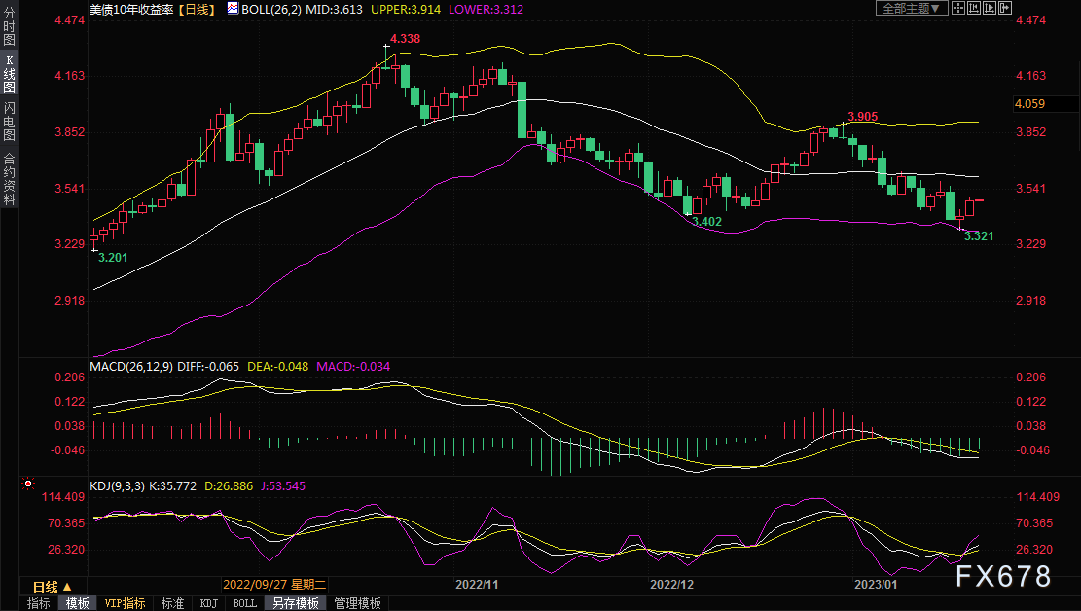This screenshot has height=611, width=1081.
Task: Apply the 标准 template
Action: coord(172,603)
